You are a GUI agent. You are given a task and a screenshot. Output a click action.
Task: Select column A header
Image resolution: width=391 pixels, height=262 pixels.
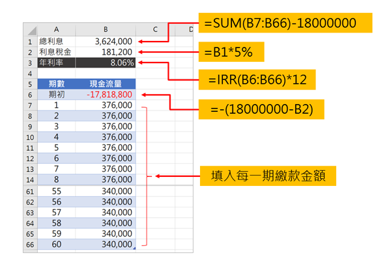coord(56,30)
